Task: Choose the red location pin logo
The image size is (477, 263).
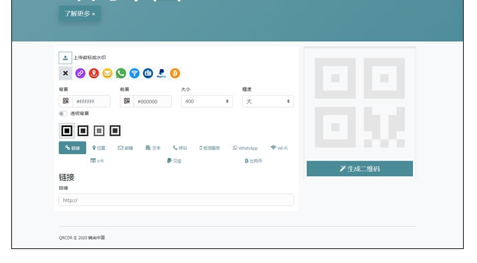Action: coord(94,73)
